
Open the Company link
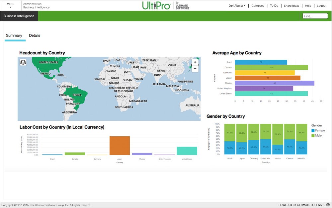click(258, 6)
